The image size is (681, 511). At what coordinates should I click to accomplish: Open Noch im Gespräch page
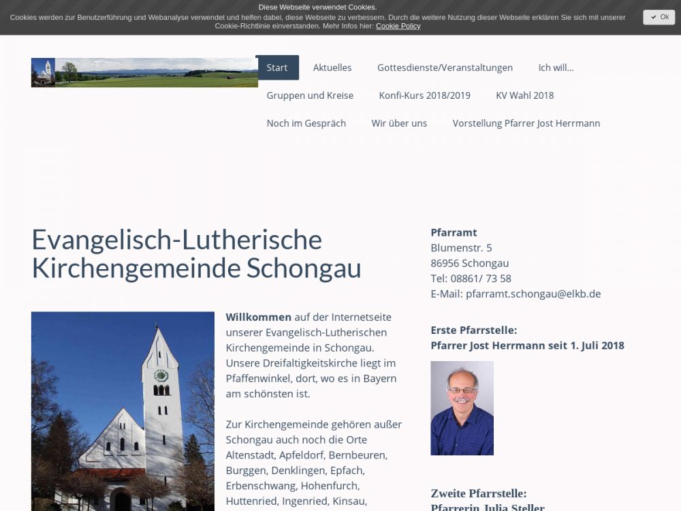click(306, 123)
